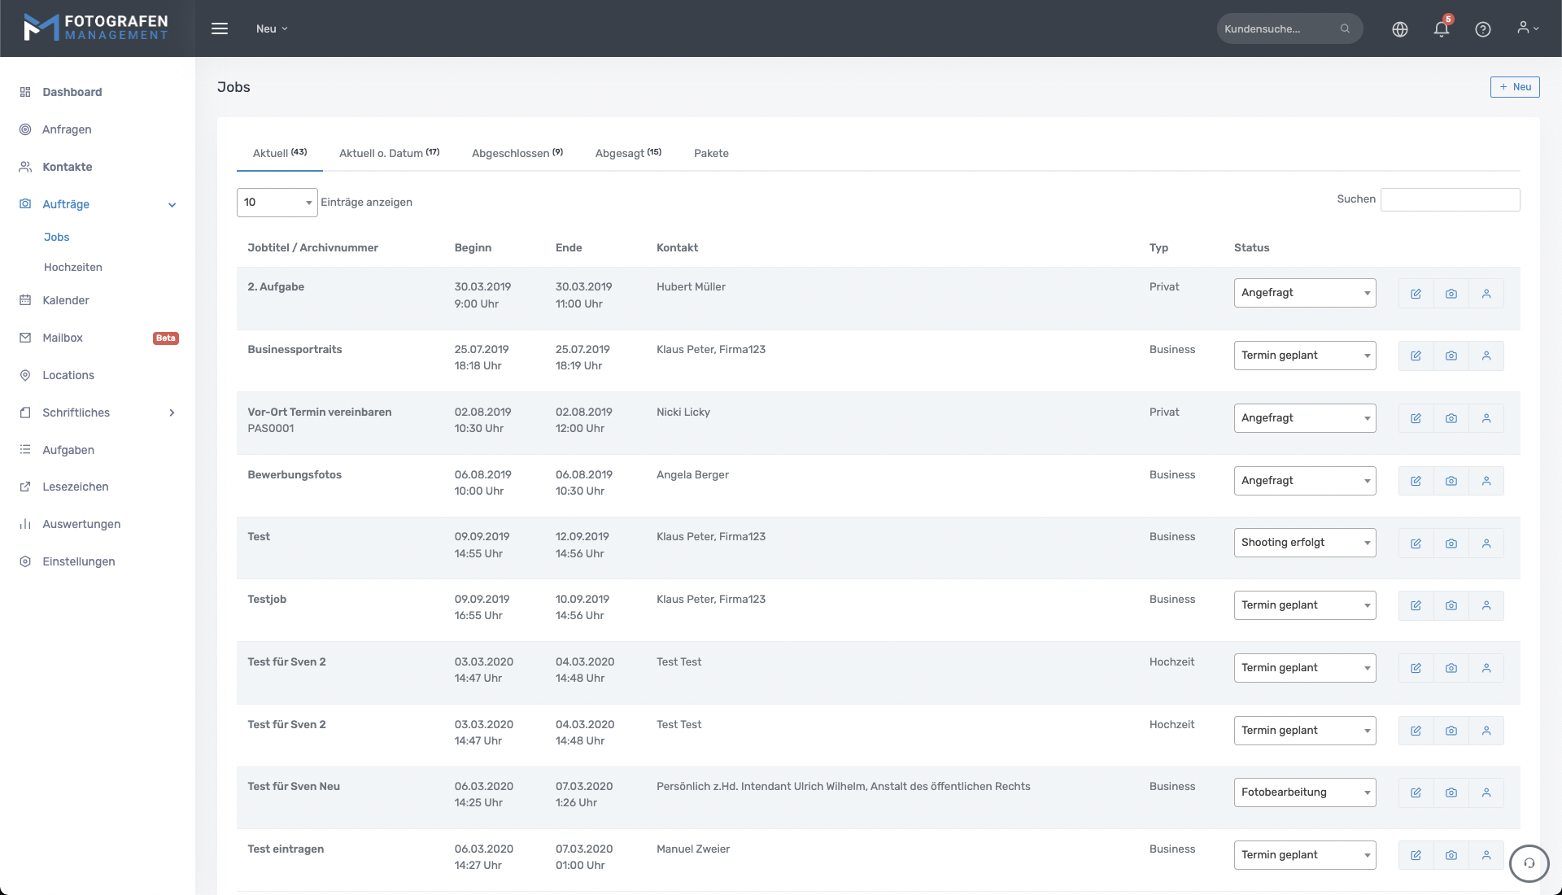Click the globe language icon
This screenshot has height=895, width=1562.
click(x=1399, y=29)
